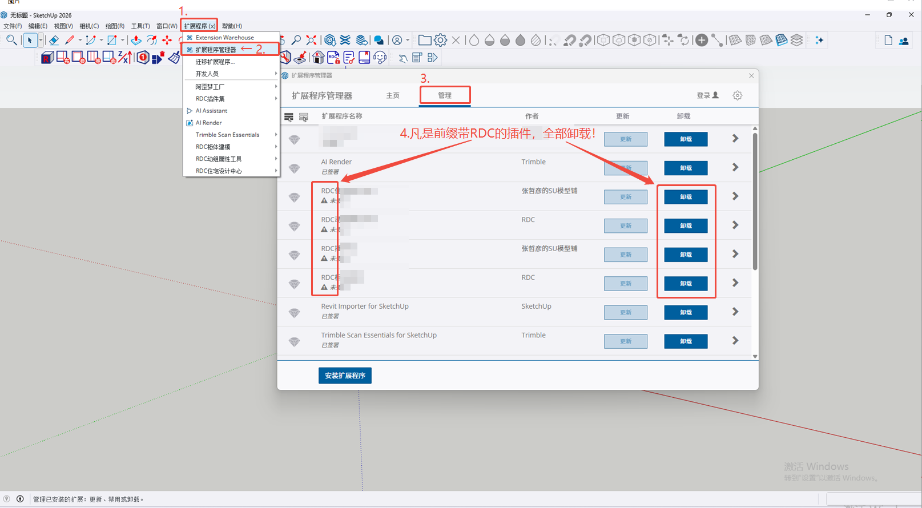This screenshot has width=922, height=508.
Task: Pick the red Line pencil tool
Action: [70, 40]
